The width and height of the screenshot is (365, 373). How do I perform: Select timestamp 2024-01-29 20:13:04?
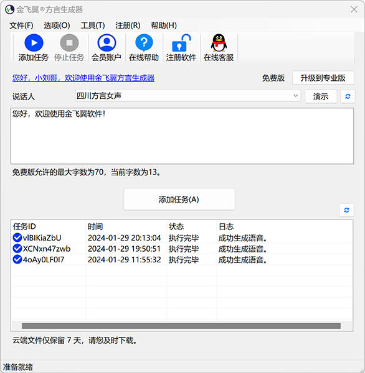124,238
